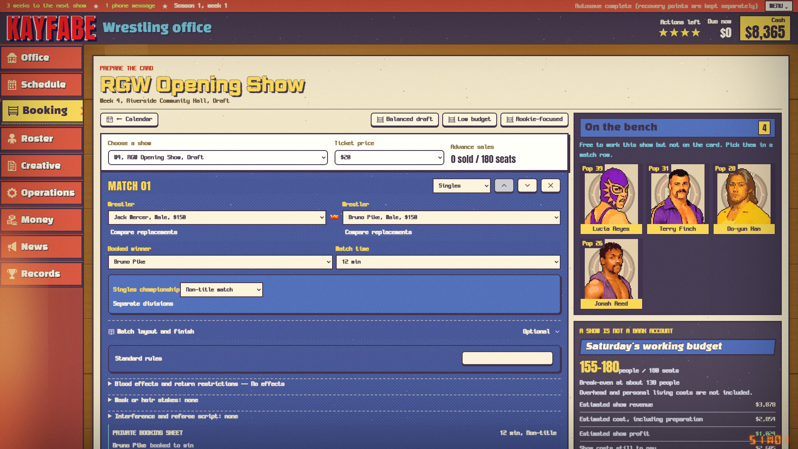The image size is (798, 449).
Task: Apply the Balanced draft preset
Action: 404,119
